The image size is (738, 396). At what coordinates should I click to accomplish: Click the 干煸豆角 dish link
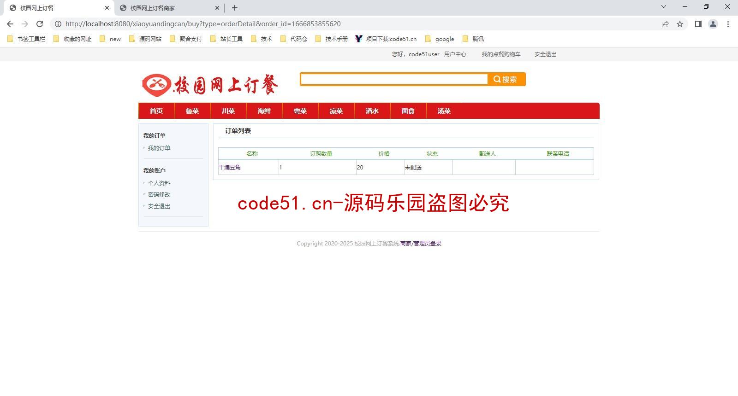(230, 168)
